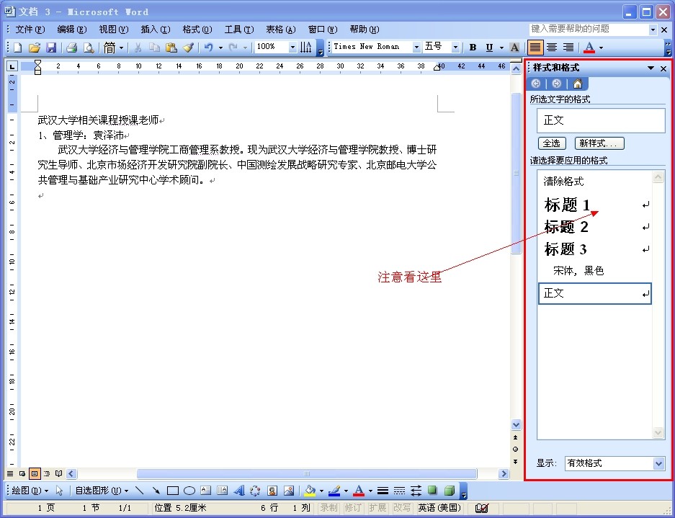Undo the last action
This screenshot has height=518, width=675.
coord(209,48)
